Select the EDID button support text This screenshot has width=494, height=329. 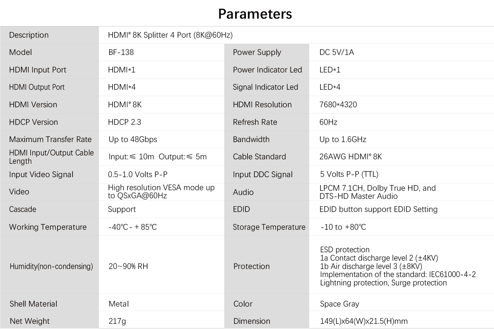click(378, 209)
